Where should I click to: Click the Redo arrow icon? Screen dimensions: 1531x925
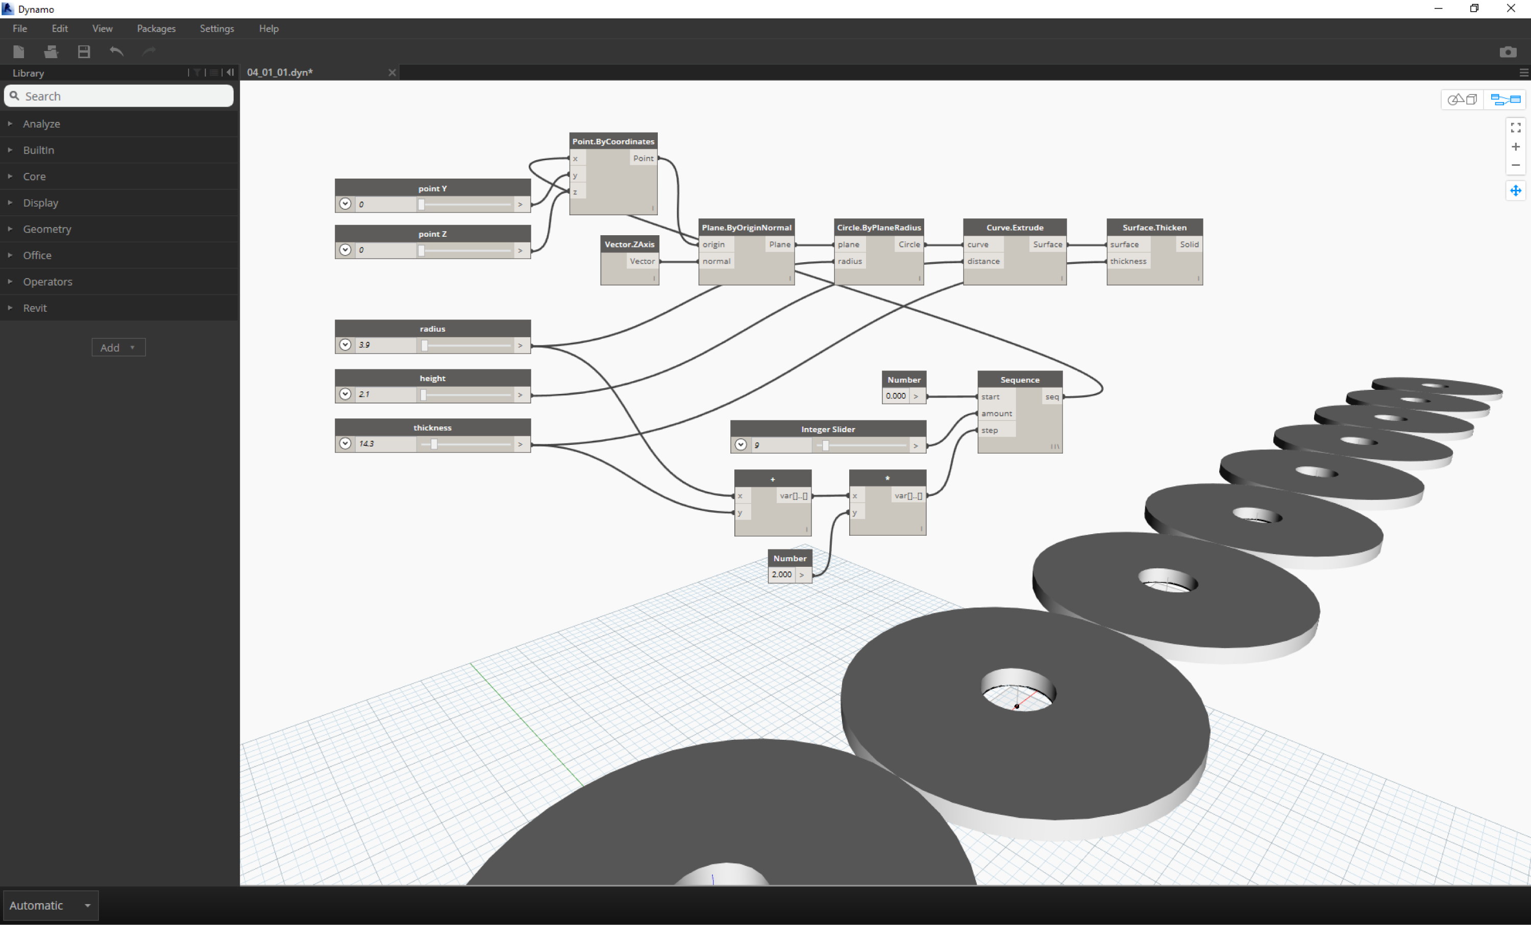click(x=149, y=52)
